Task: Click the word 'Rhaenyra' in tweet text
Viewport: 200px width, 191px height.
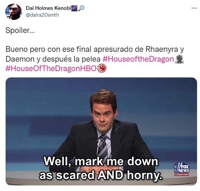Action: pos(162,49)
